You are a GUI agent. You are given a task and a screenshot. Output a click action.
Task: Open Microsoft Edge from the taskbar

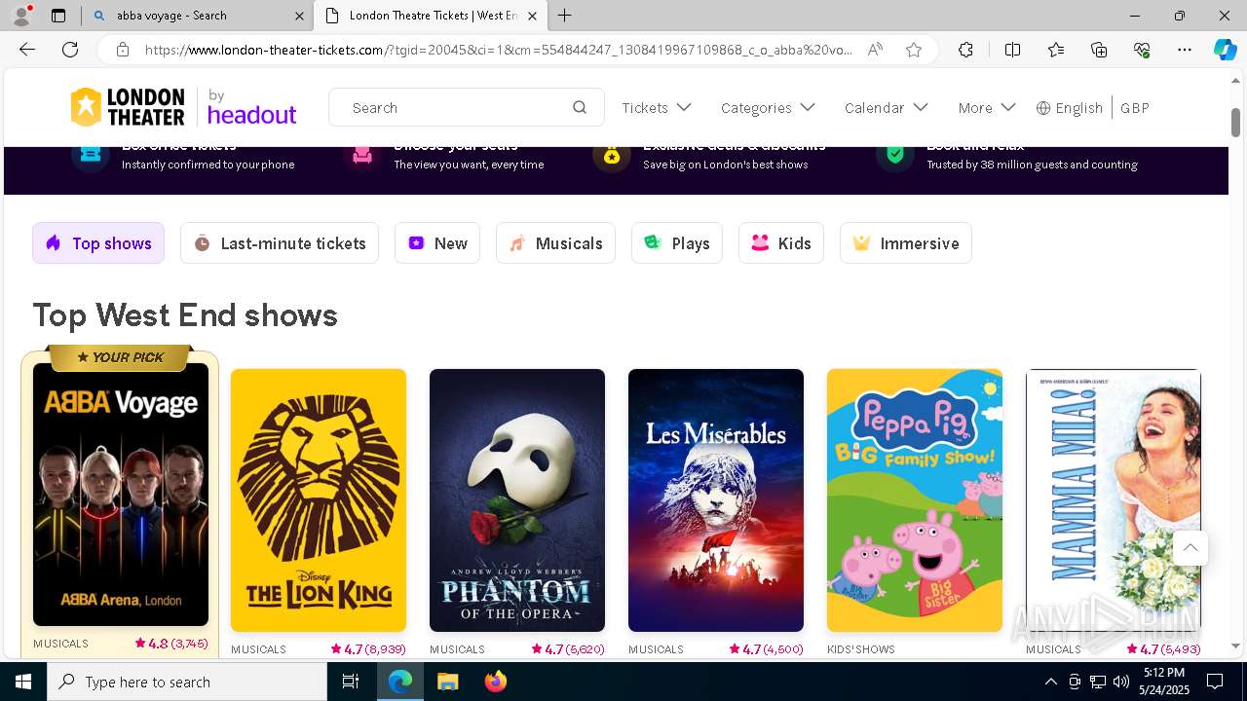(400, 682)
